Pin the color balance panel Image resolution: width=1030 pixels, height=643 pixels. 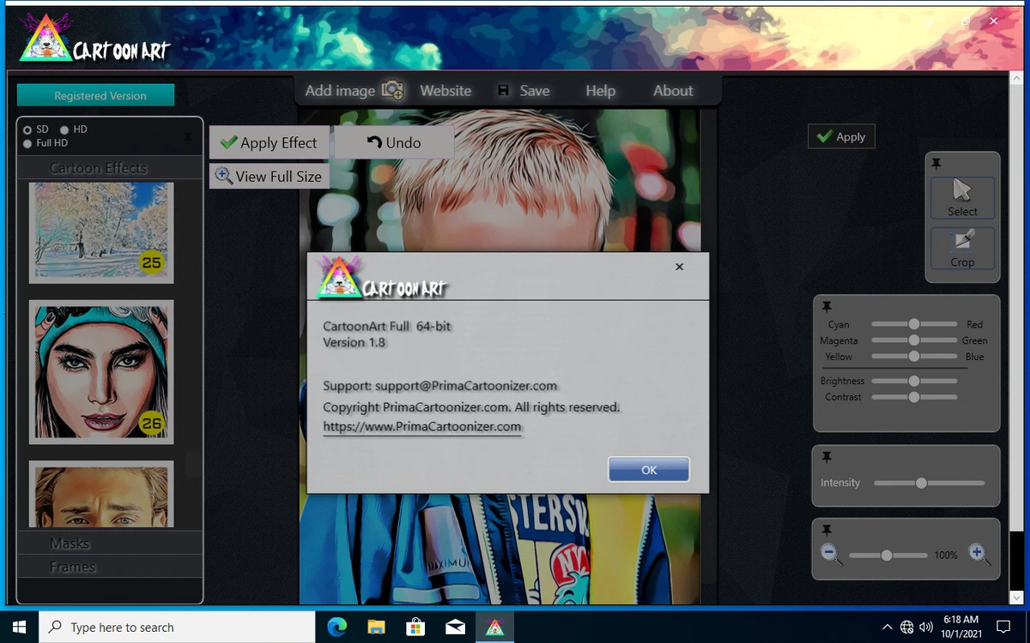[827, 306]
